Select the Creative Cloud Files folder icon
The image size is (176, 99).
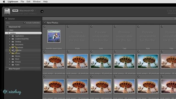pyautogui.click(x=13, y=39)
